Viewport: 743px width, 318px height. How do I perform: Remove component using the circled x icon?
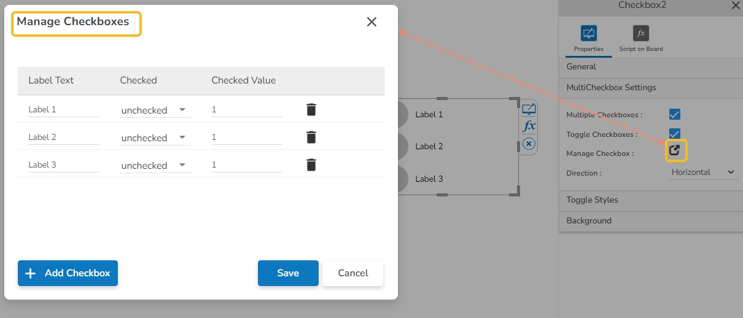pyautogui.click(x=529, y=144)
